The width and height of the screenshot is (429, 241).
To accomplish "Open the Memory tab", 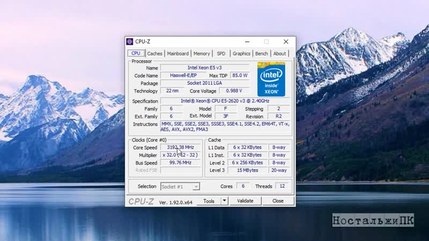I will 202,54.
